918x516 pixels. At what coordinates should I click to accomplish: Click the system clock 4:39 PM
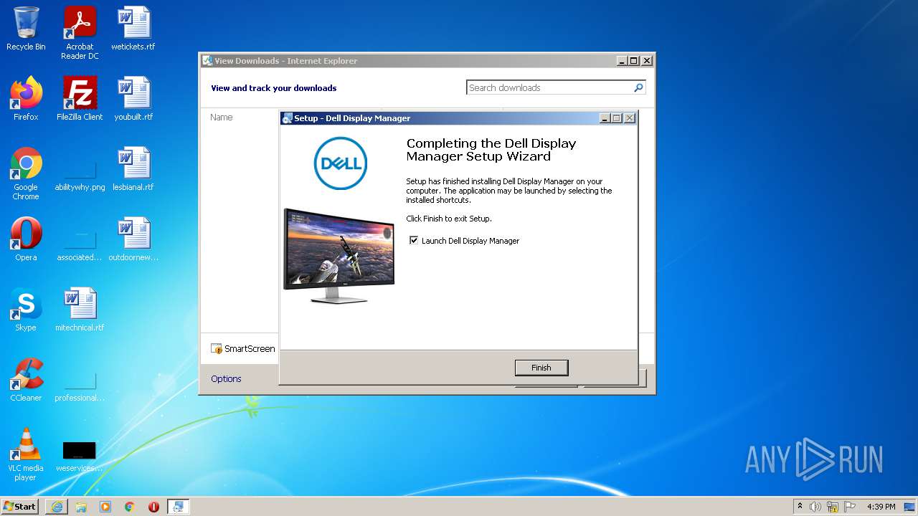click(881, 507)
